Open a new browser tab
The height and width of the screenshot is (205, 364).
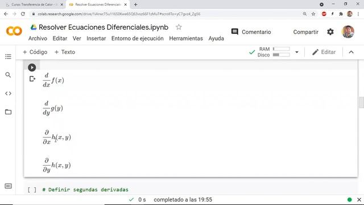pyautogui.click(x=135, y=5)
